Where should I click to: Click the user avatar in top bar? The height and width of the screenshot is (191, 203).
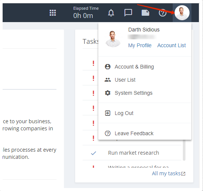(x=182, y=13)
